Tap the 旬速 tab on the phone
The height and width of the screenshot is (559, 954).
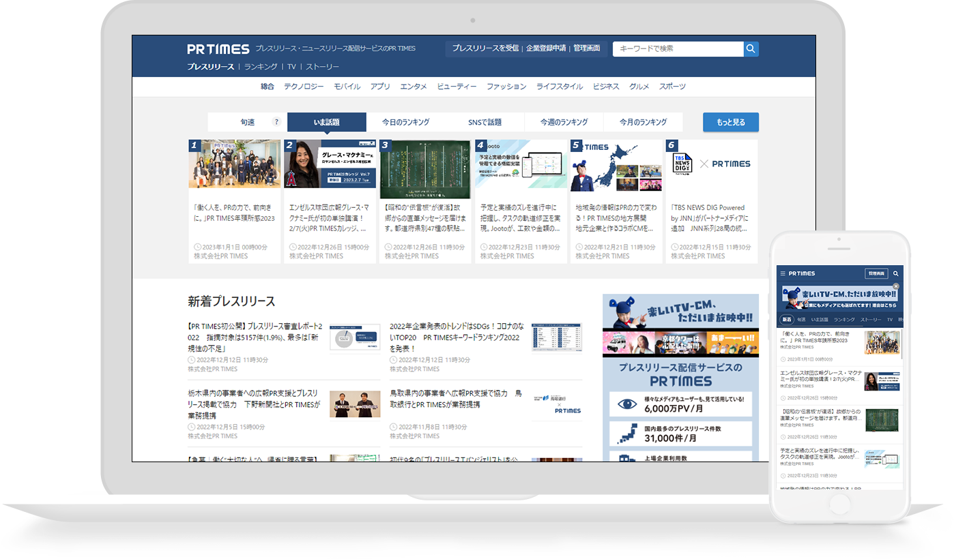(x=801, y=319)
